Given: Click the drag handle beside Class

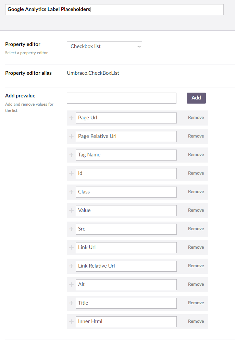Looking at the screenshot, I should pyautogui.click(x=71, y=192).
